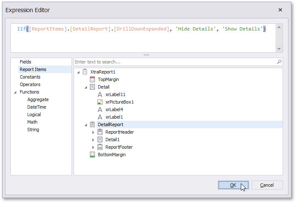Click the ReportHeader band icon
Image resolution: width=296 pixels, height=203 pixels.
point(100,132)
